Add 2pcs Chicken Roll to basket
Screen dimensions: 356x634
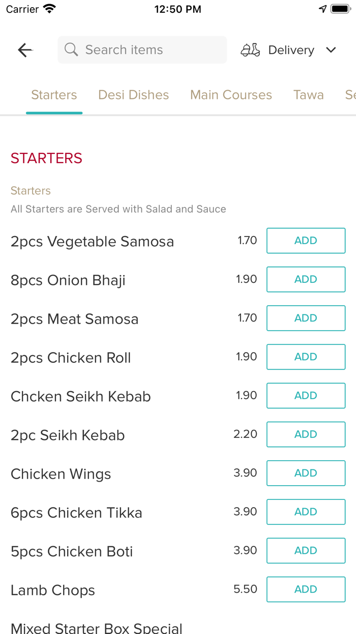pos(306,357)
